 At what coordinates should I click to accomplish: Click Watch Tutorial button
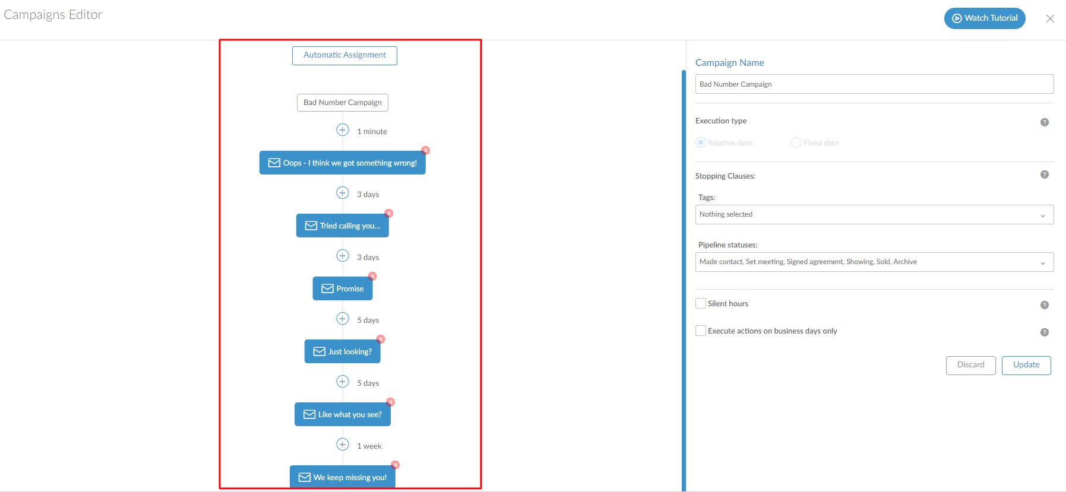[985, 18]
